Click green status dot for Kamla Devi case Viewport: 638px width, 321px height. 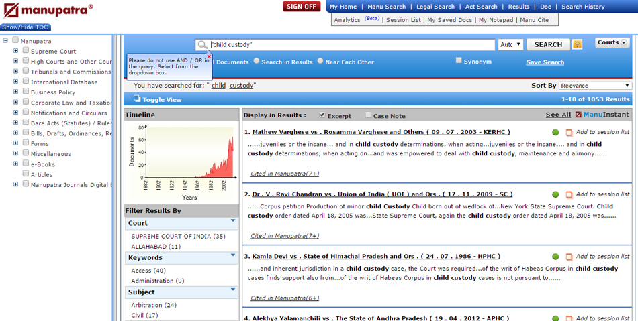pos(555,257)
